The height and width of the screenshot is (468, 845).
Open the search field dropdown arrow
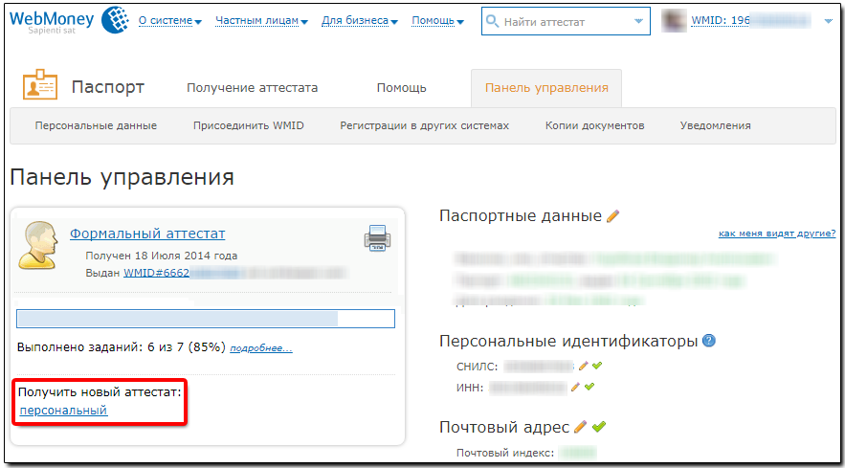click(639, 21)
